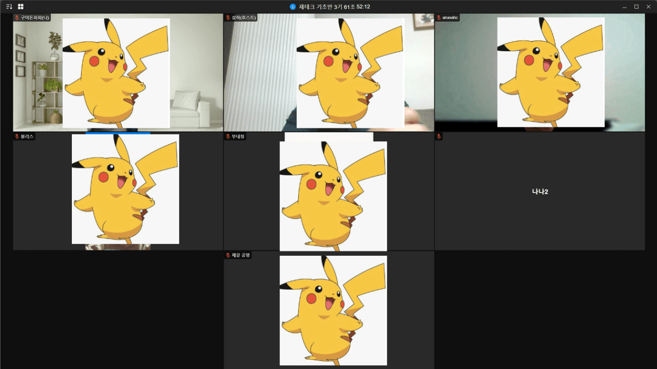Select the host 성하 video tile
This screenshot has height=369, width=657.
pyautogui.click(x=328, y=72)
